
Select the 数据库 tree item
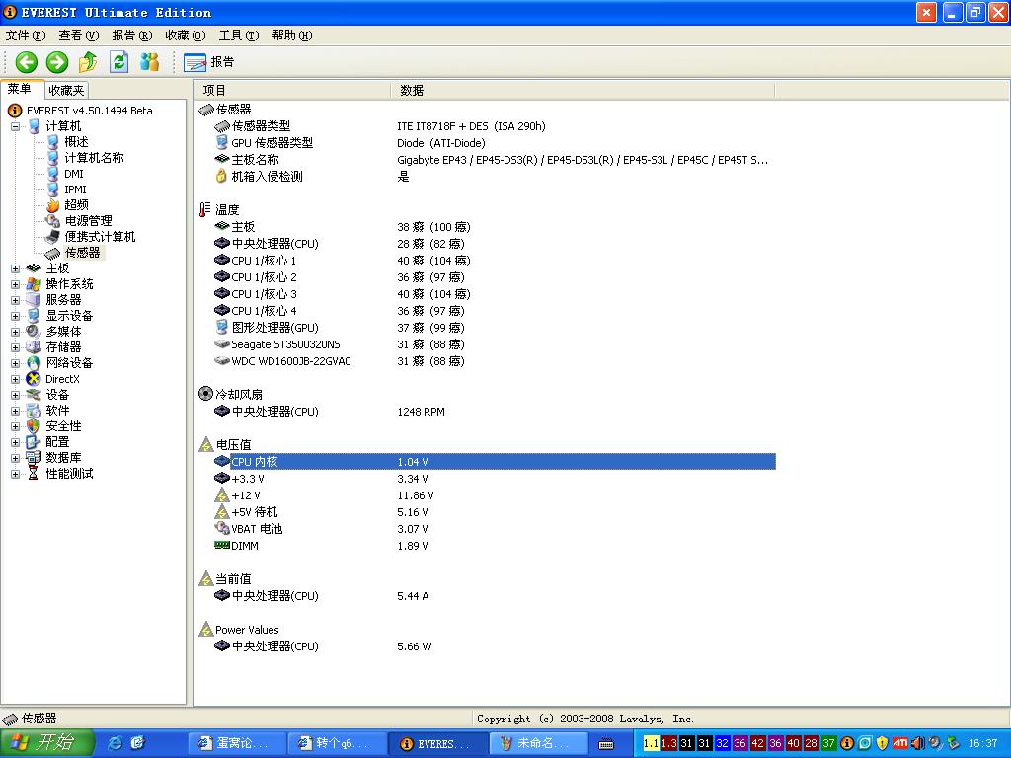tap(64, 458)
